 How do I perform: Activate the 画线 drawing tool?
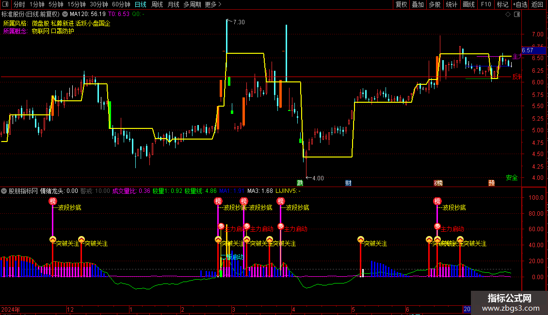(468, 4)
